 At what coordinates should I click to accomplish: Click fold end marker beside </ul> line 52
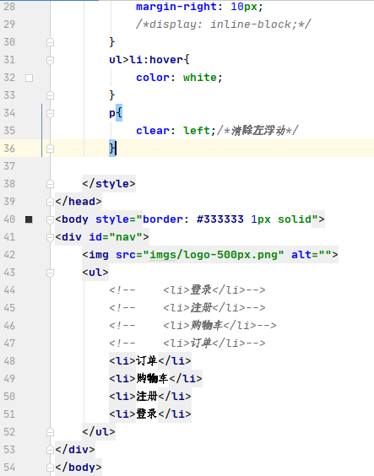click(x=50, y=432)
